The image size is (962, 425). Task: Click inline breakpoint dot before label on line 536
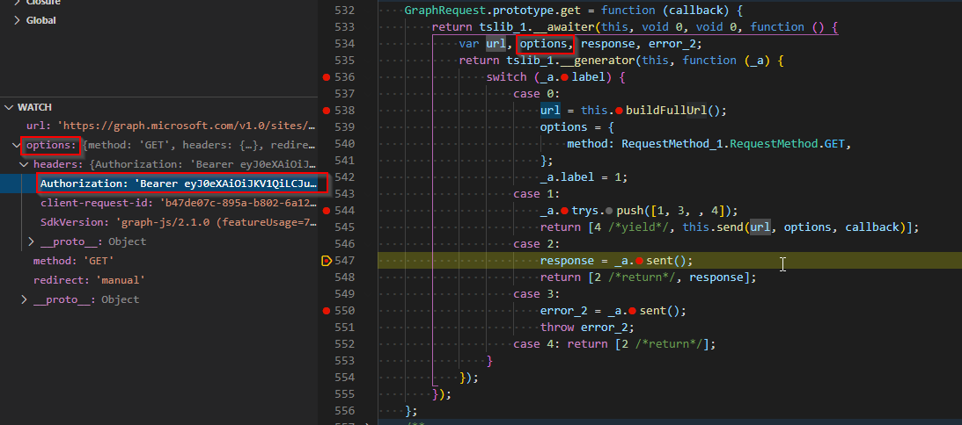[564, 77]
